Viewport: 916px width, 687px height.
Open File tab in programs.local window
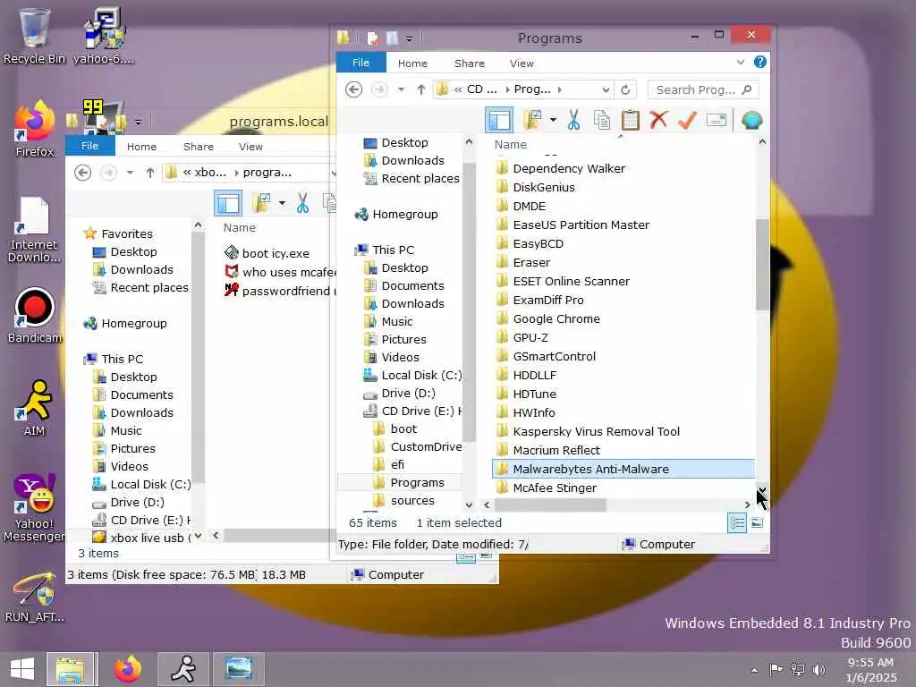click(89, 146)
